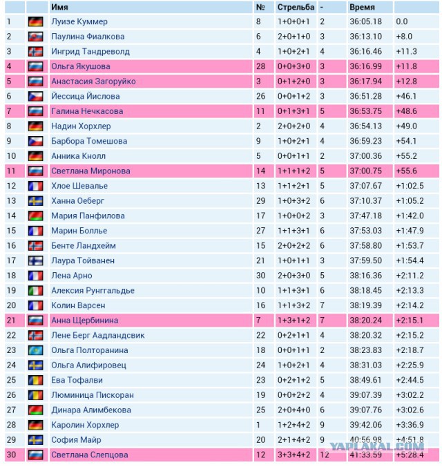The image size is (442, 467).
Task: Select shooting result 3+3+4+2
Action: pos(294,455)
